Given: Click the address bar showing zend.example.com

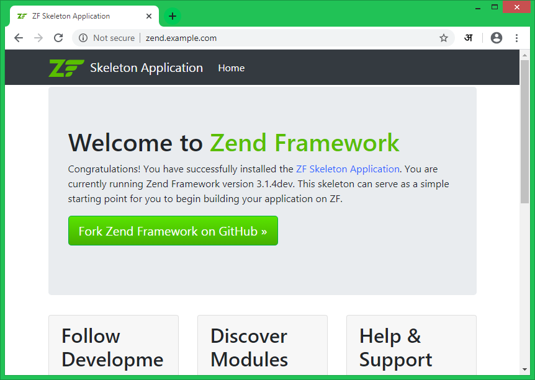Looking at the screenshot, I should coord(263,38).
